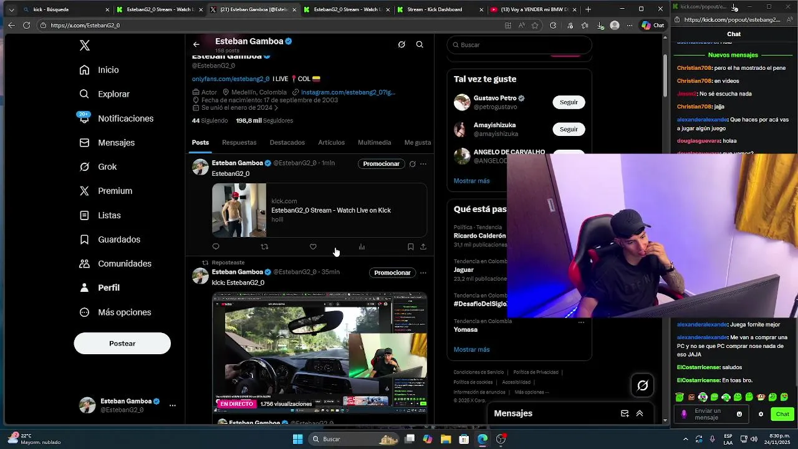This screenshot has width=798, height=449.
Task: Click 'Enviar un mensaje' chat input on Kick
Action: pos(711,414)
